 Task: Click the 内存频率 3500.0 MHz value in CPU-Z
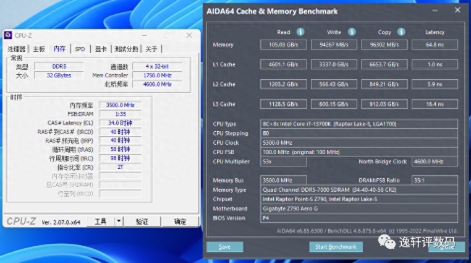[120, 105]
